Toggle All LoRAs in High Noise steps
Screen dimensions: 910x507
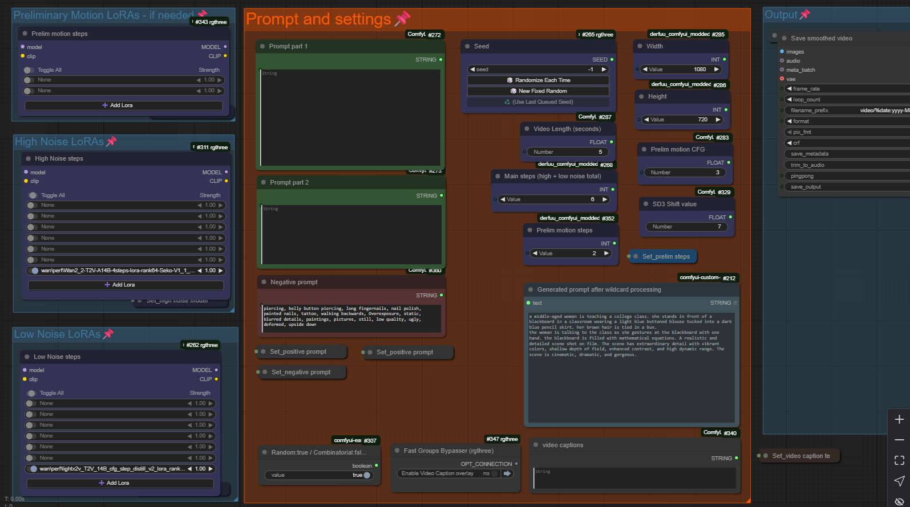click(33, 195)
